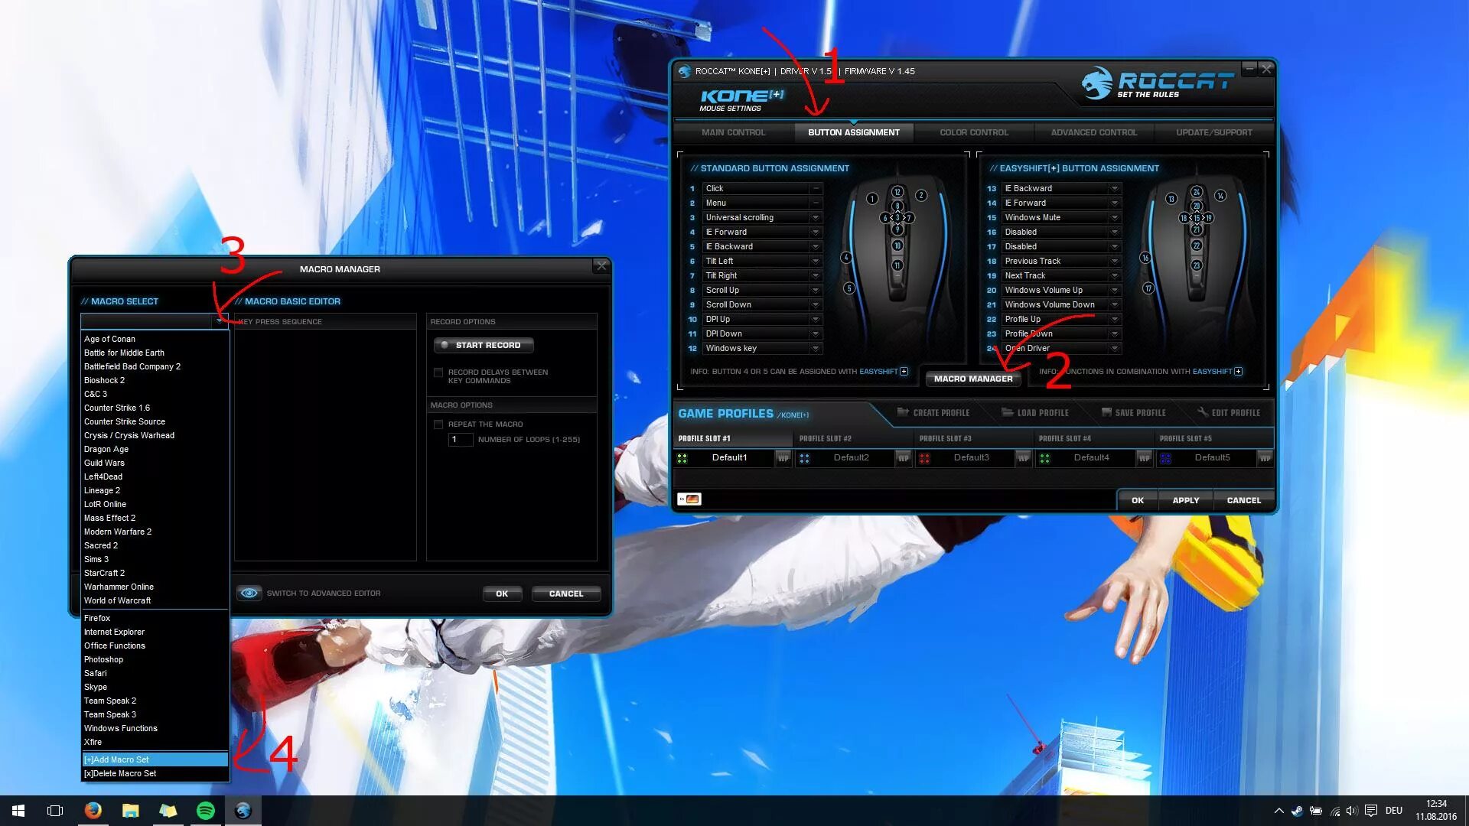Click the eye icon for Advanced Editor
This screenshot has width=1469, height=826.
(249, 593)
